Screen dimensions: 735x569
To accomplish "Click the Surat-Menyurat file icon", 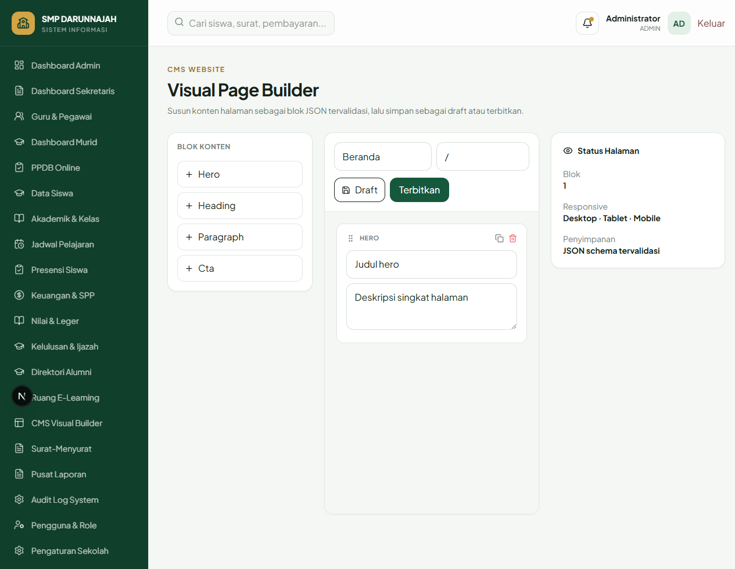I will [x=19, y=448].
